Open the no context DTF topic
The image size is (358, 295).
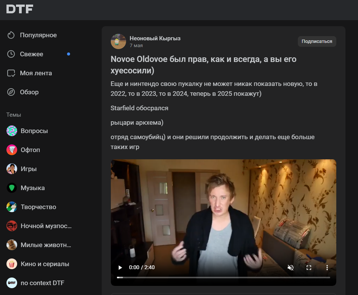(43, 283)
